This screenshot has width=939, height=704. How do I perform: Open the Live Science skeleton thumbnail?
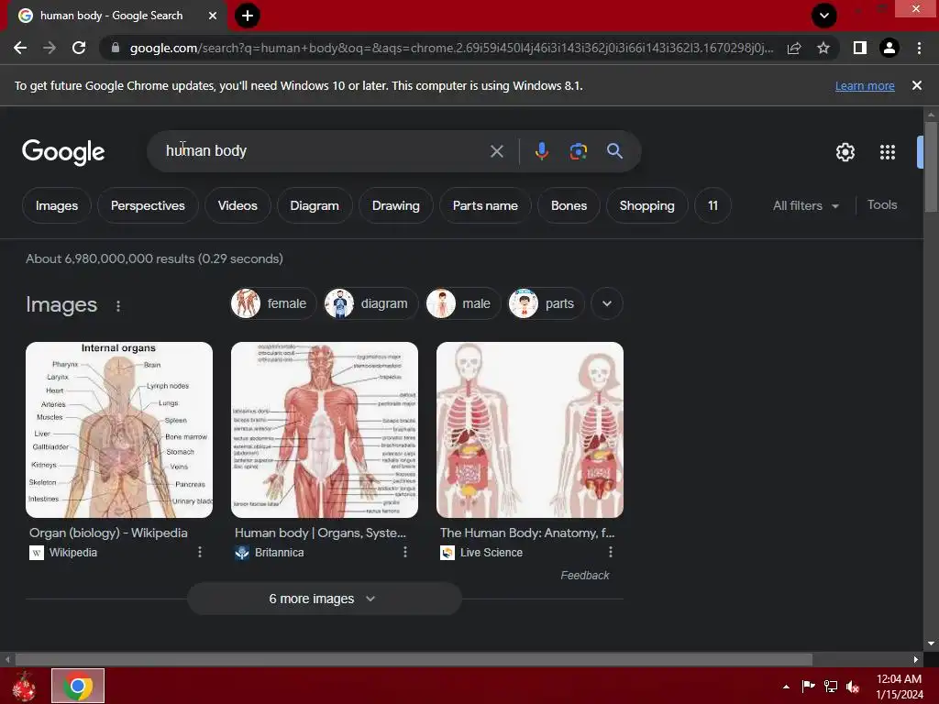[530, 430]
